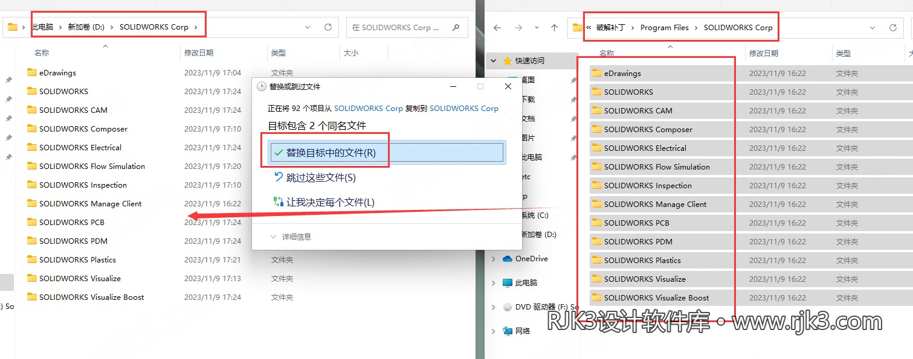913x359 pixels.
Task: Select SOLIDWORKS Visualize Boost folder in left window
Action: pos(85,297)
